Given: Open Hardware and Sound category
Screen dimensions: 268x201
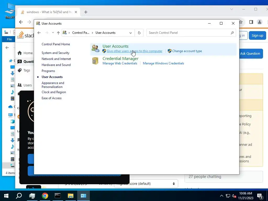Looking at the screenshot, I should (x=56, y=65).
